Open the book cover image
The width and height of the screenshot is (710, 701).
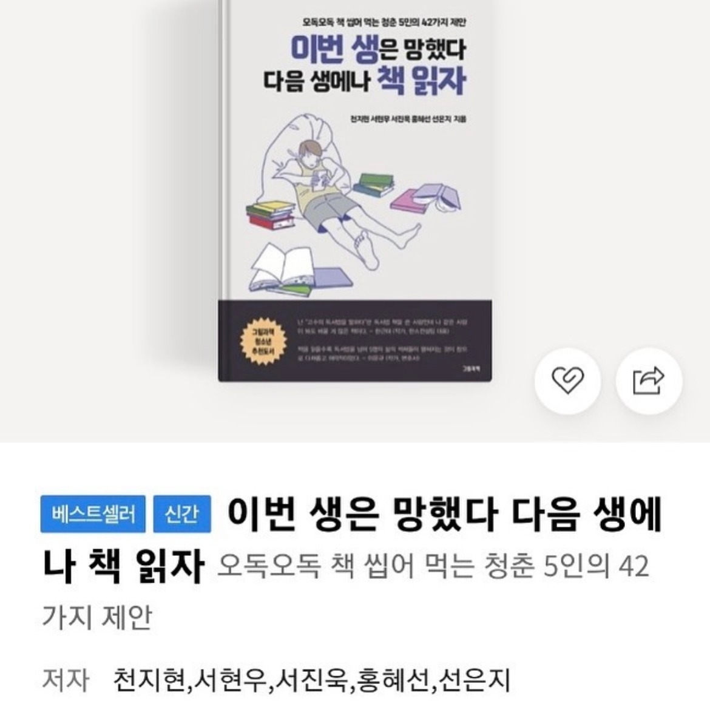coord(356,191)
